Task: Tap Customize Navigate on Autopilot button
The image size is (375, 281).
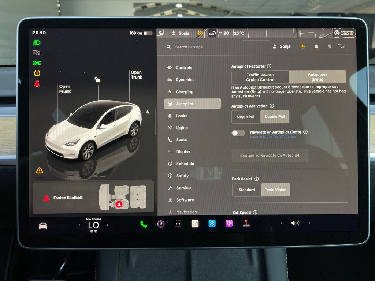Action: pos(270,155)
